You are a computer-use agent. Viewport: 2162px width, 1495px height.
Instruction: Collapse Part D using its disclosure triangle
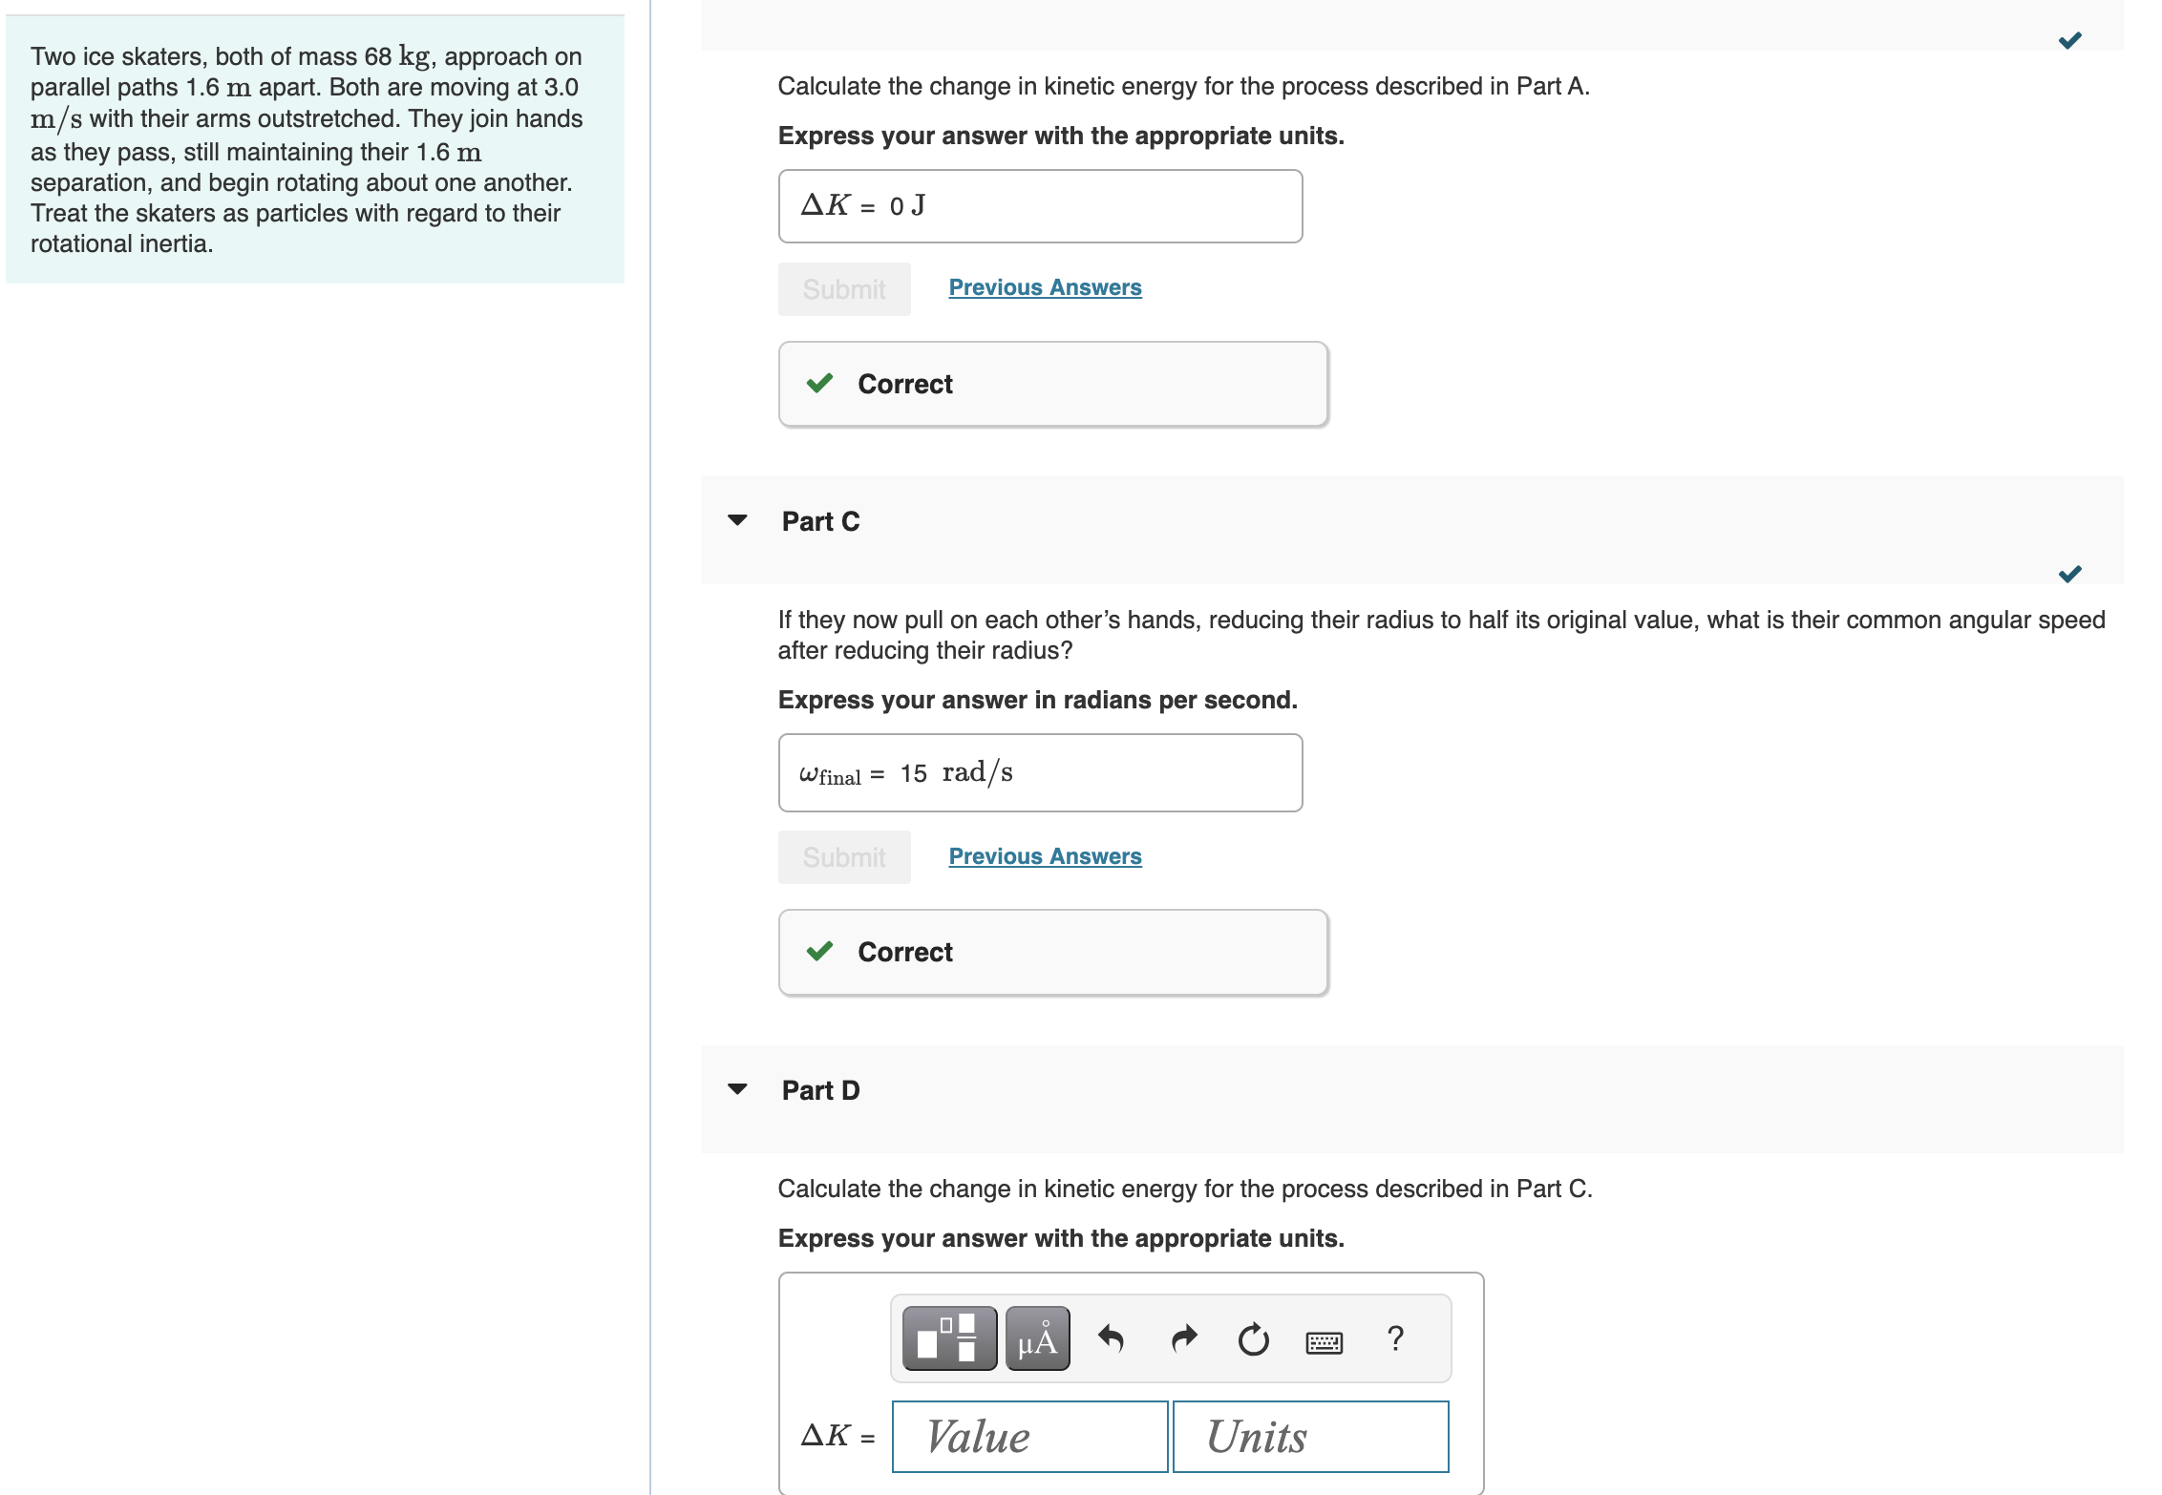[737, 1089]
